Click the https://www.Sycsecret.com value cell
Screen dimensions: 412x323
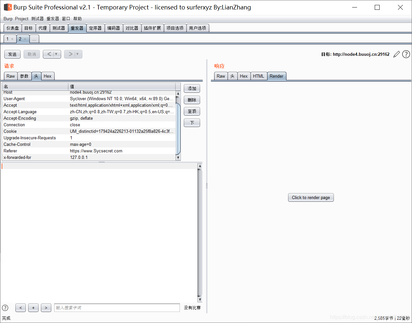click(x=122, y=151)
